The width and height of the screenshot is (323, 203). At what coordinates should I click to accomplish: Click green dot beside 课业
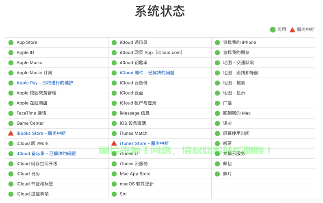click(217, 123)
